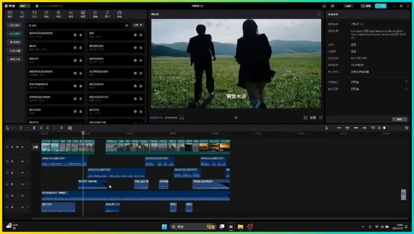This screenshot has width=414, height=234.
Task: Expand the selection tool dropdown arrow
Action: [12, 128]
